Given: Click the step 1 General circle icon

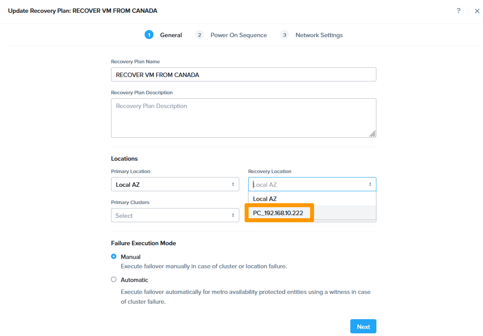Looking at the screenshot, I should click(x=149, y=35).
